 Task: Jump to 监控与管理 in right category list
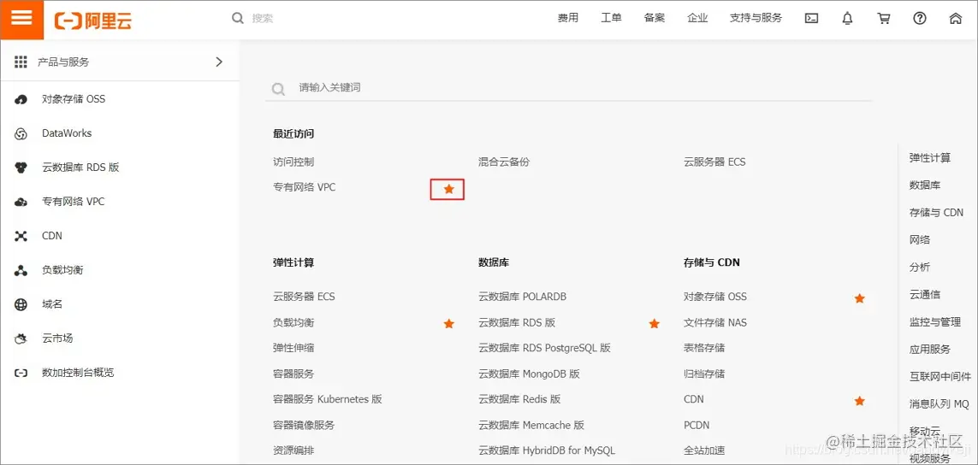click(935, 322)
